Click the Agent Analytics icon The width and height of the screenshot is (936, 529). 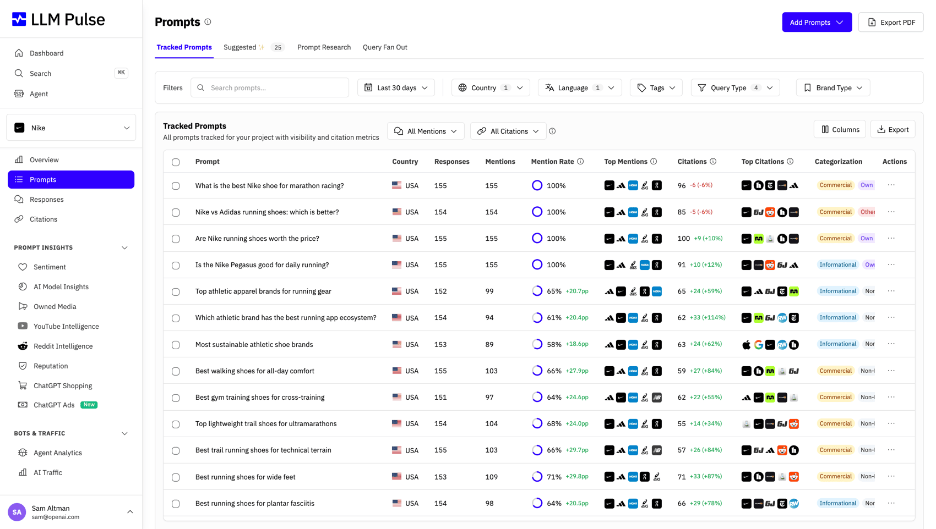(x=23, y=453)
